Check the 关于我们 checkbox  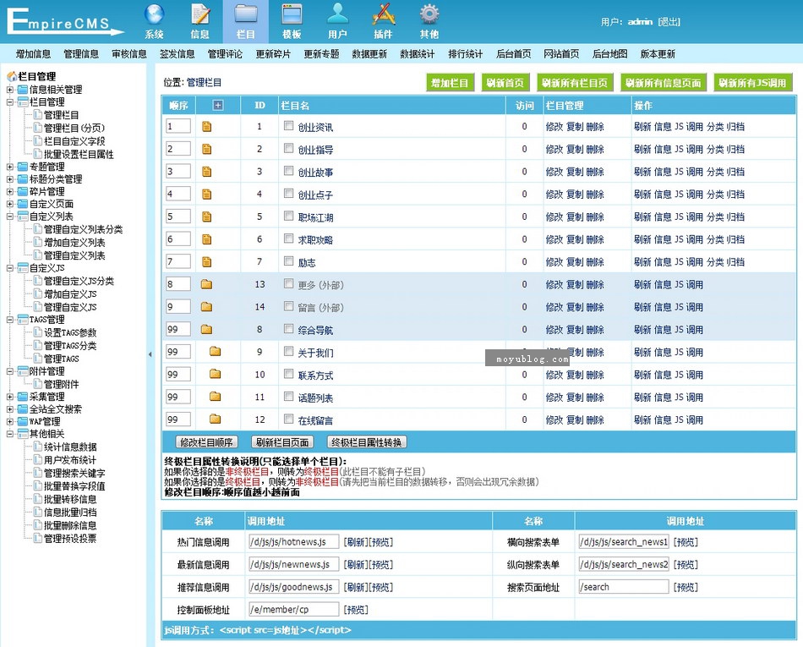click(289, 351)
